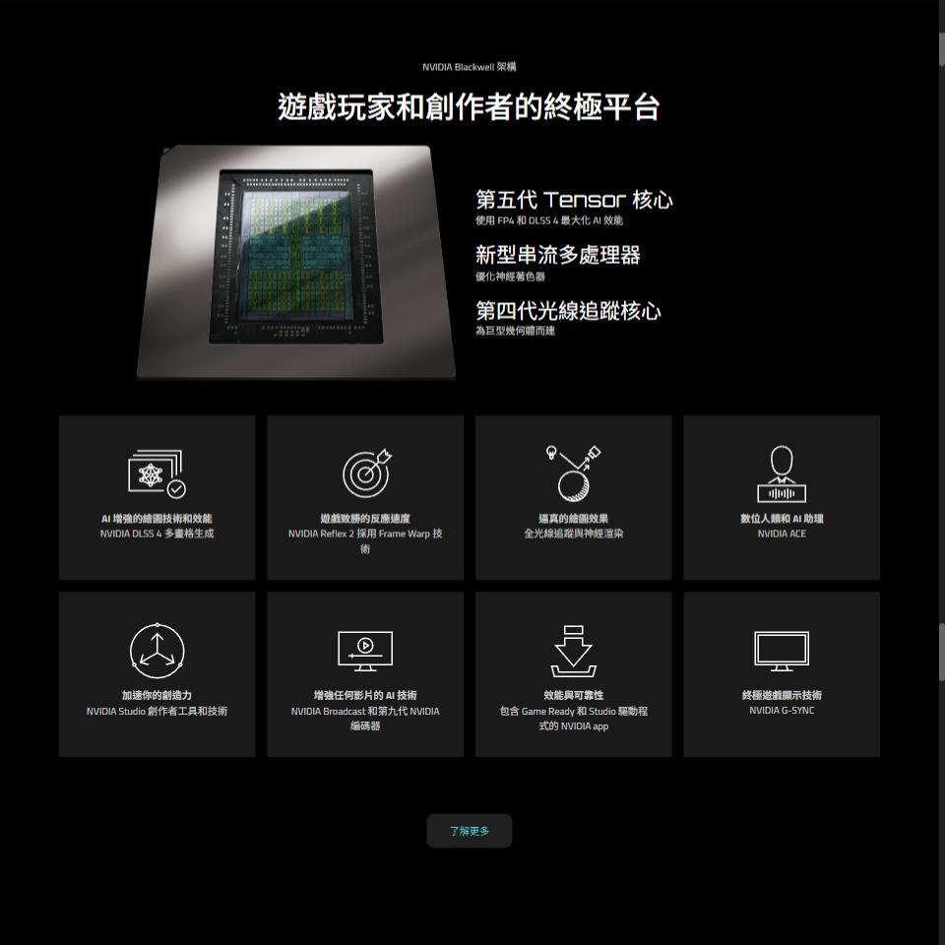
Task: Click the NVIDIA Studio creativity icon
Action: 157,650
